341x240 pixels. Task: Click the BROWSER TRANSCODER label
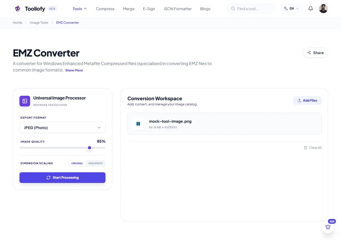(50, 105)
